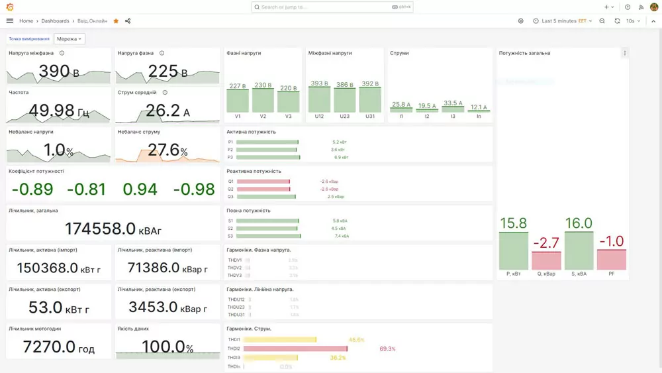Click the Повна потужність panel title

pos(248,211)
